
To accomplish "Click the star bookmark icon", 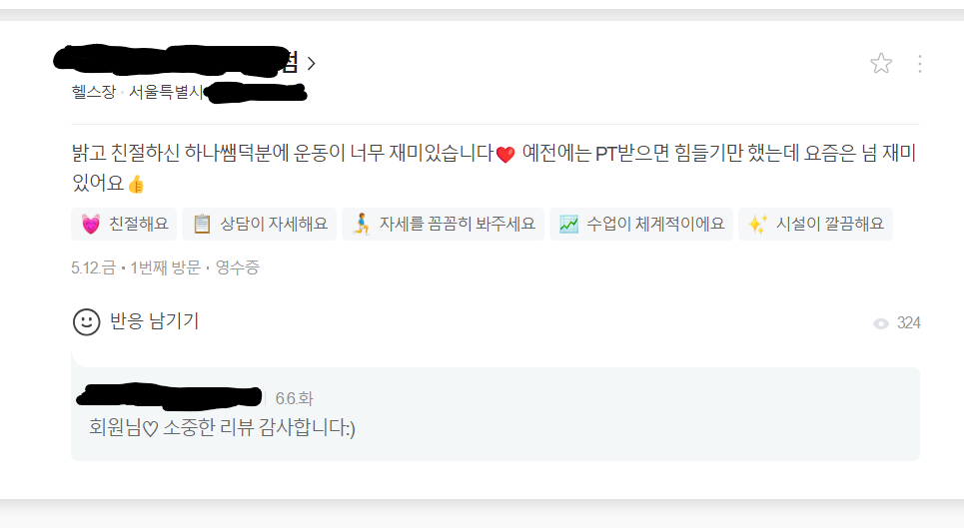I will click(881, 63).
